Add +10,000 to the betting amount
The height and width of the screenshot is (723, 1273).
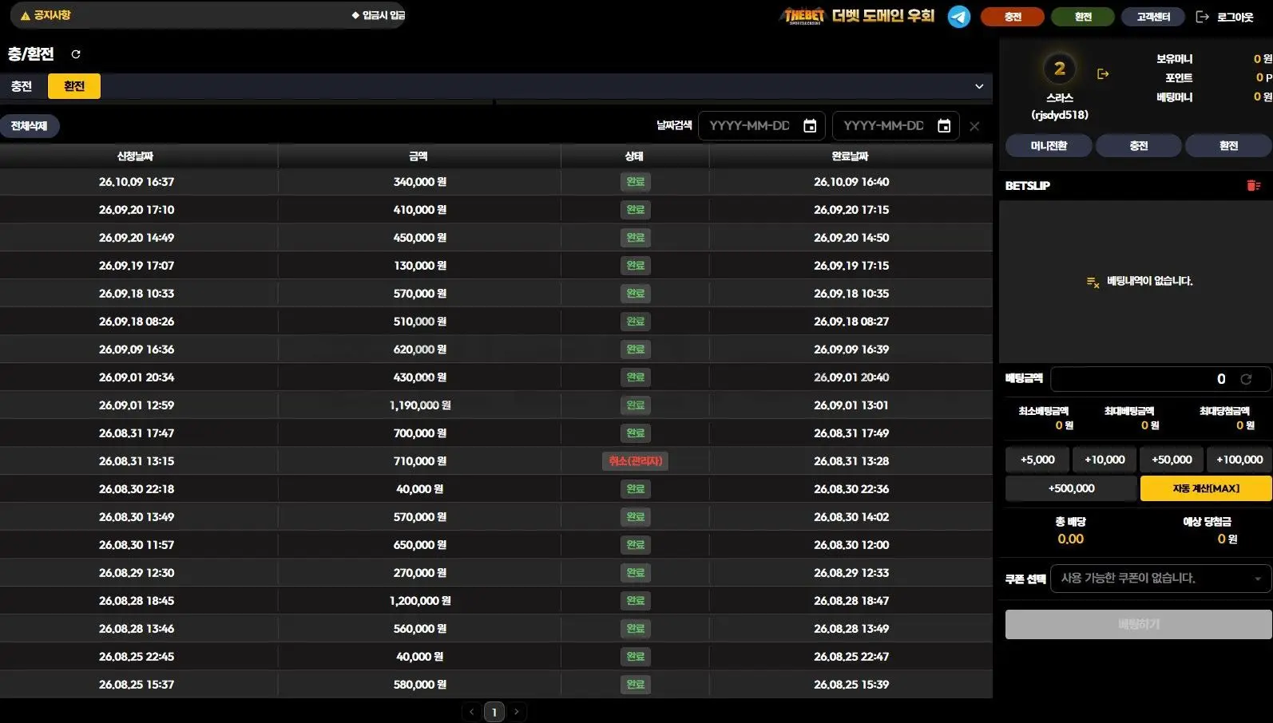(x=1104, y=460)
